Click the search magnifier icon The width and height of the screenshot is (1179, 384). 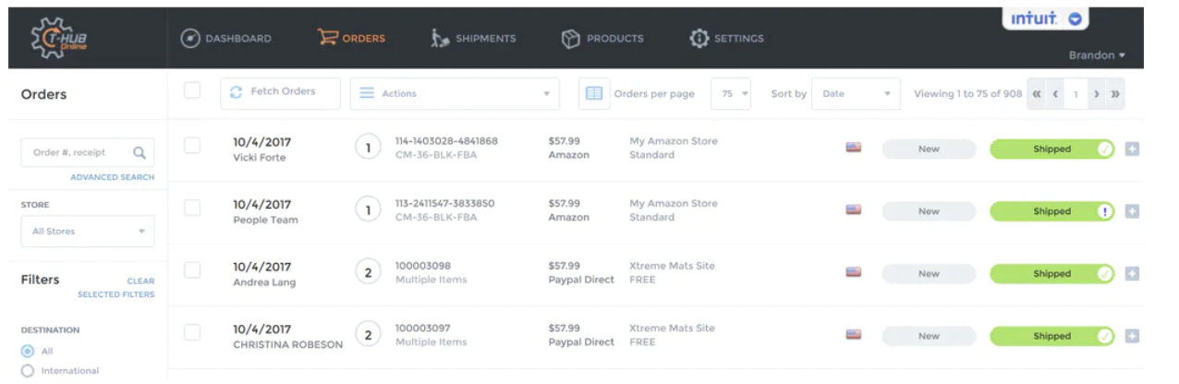tap(140, 152)
